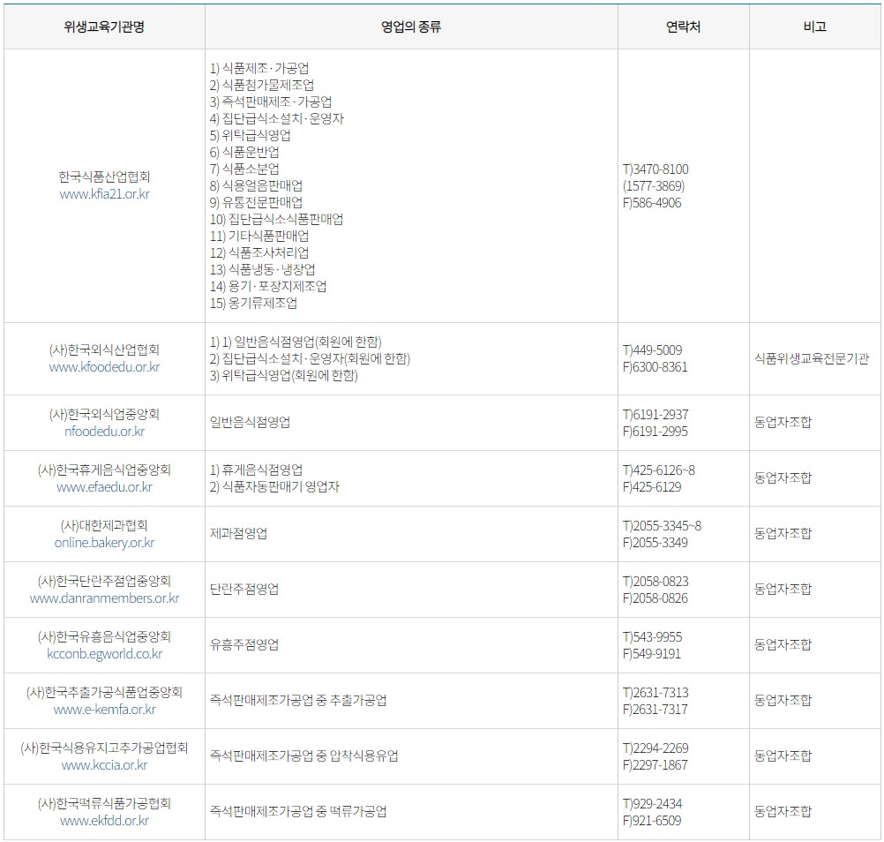Image resolution: width=884 pixels, height=842 pixels.
Task: Follow the online.bakery.or.kr link
Action: 104,543
